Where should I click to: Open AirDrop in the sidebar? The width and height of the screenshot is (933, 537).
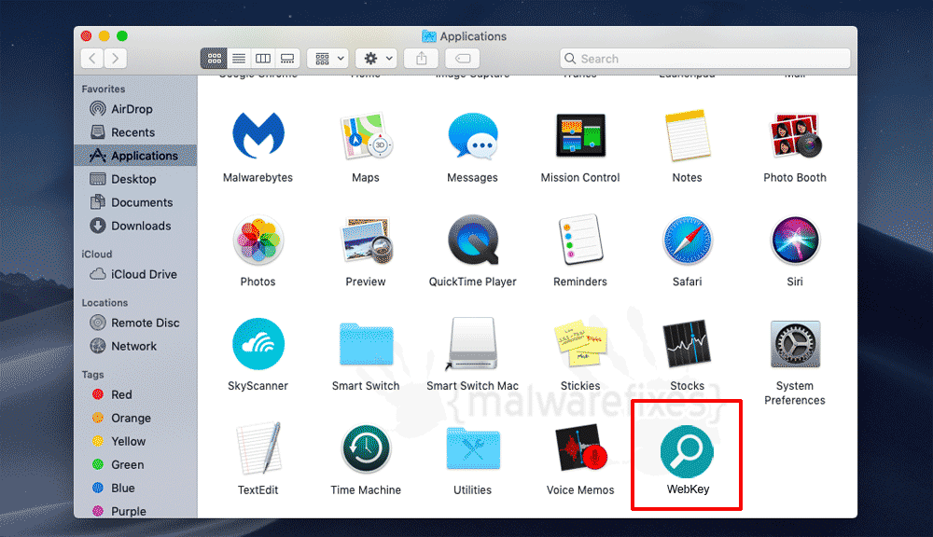click(135, 109)
